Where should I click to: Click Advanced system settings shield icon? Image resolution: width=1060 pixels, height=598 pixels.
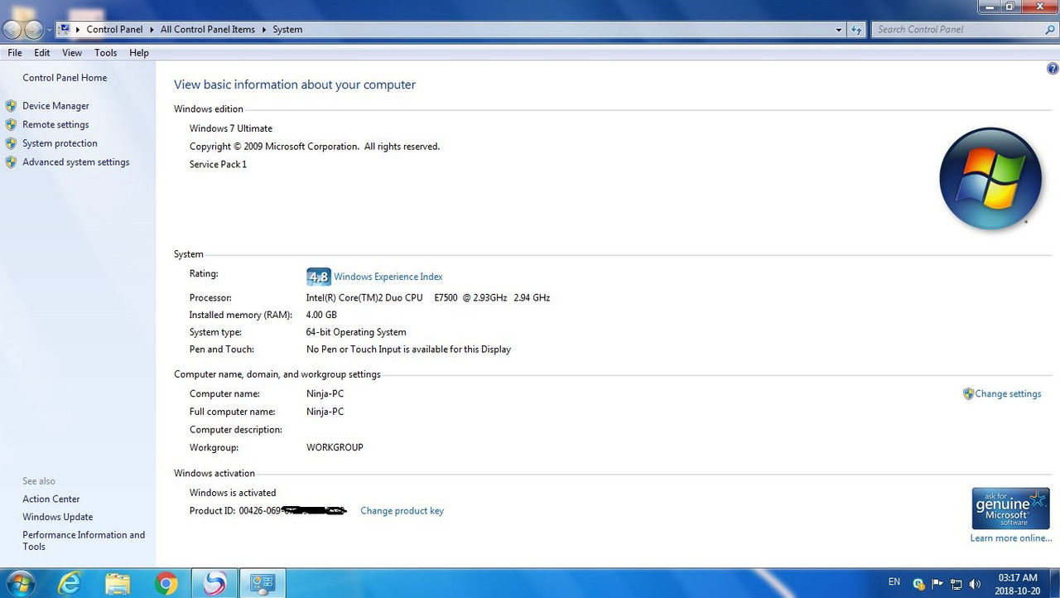[11, 162]
